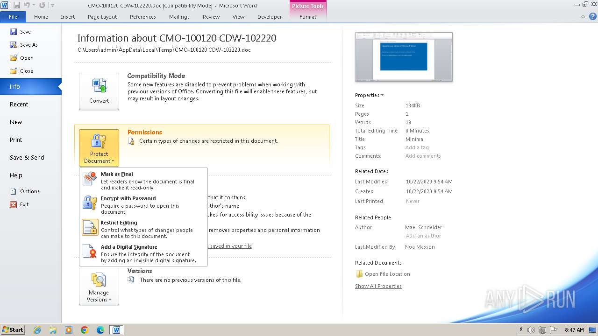
Task: Click the ribbon minimize caret icon
Action: click(583, 17)
